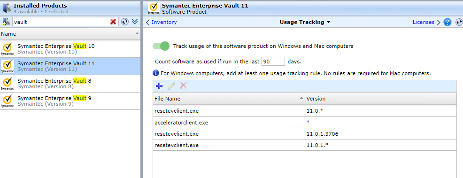The height and width of the screenshot is (178, 463).
Task: Select Symantec Enterprise Vault 9 row
Action: (70, 101)
